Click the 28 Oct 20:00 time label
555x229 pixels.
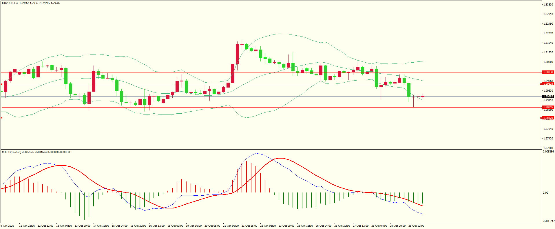[398, 226]
